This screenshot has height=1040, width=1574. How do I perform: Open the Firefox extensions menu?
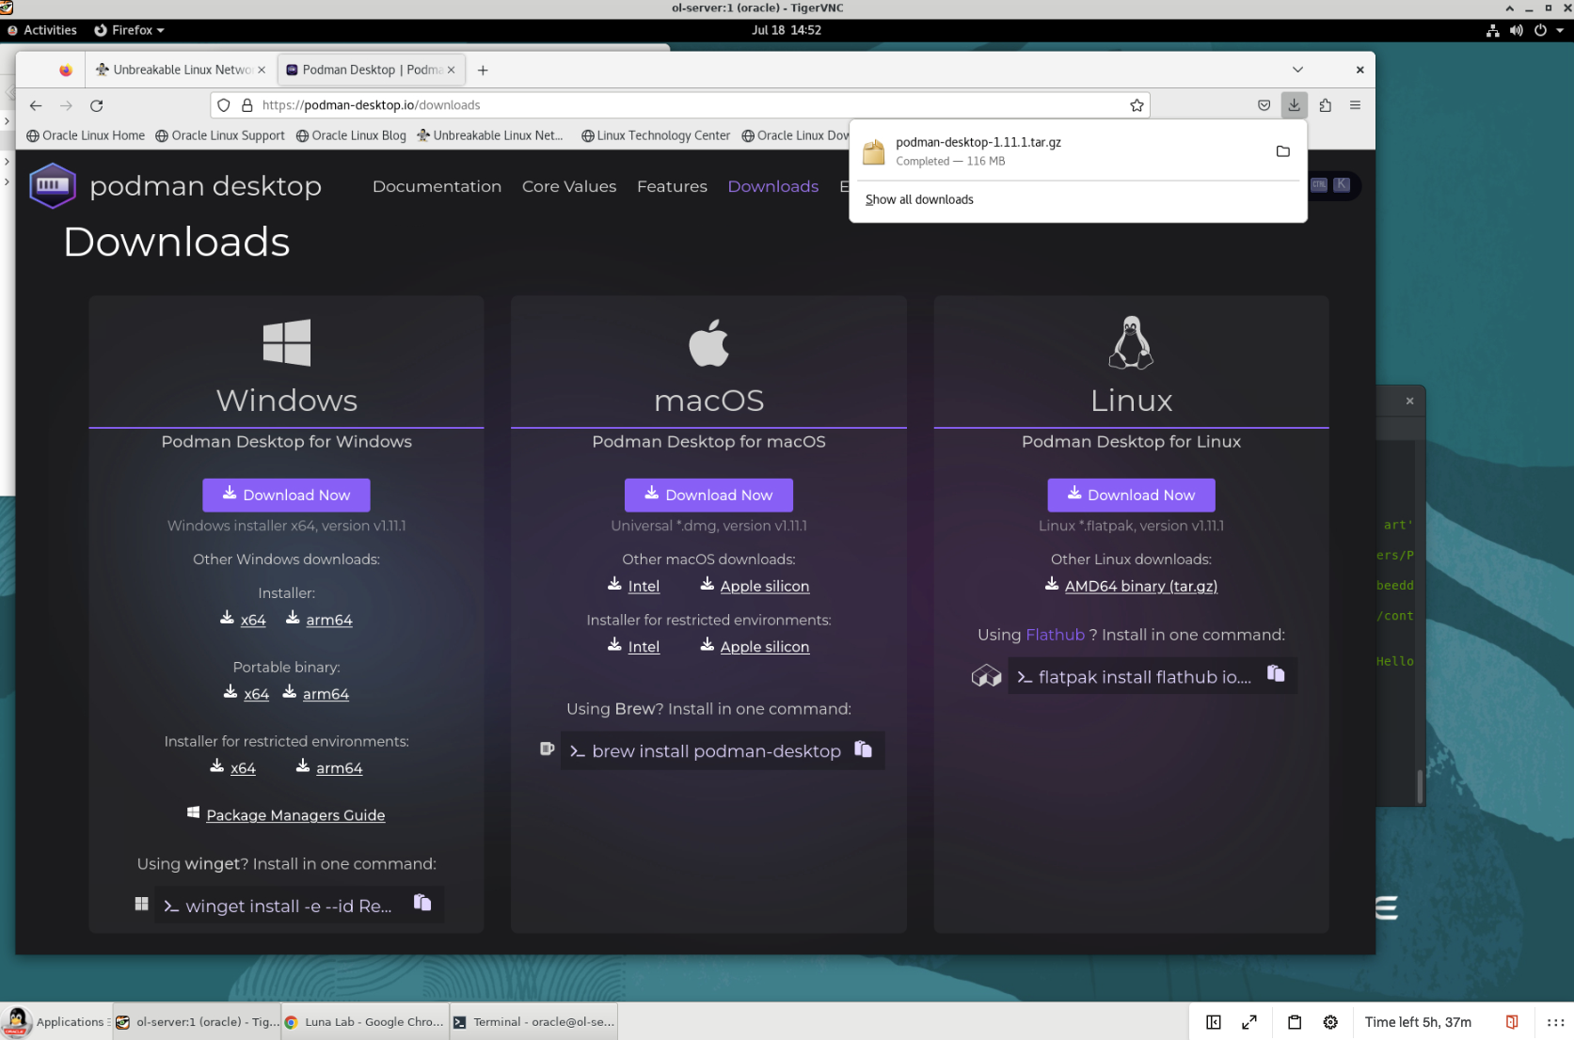[x=1325, y=105]
